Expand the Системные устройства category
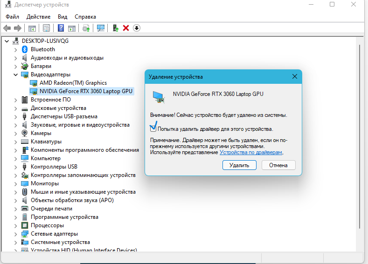This screenshot has width=368, height=264. [x=15, y=243]
